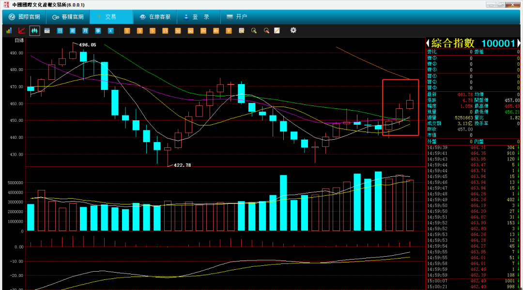Click the lowest price 456.21 value

511,112
